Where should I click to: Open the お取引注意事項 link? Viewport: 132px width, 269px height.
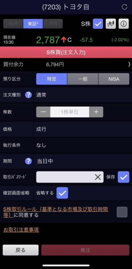coord(21,230)
